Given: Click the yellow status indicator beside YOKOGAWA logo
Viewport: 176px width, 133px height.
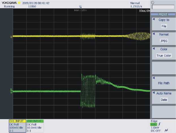Looking at the screenshot, I should (x=19, y=3).
